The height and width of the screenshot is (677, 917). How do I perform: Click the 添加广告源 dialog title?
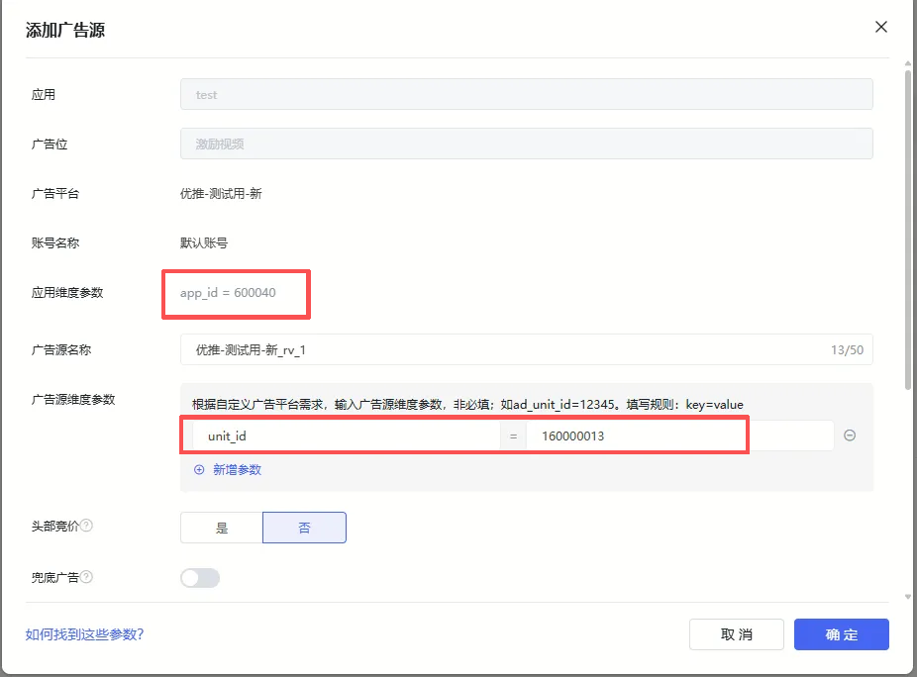click(65, 30)
